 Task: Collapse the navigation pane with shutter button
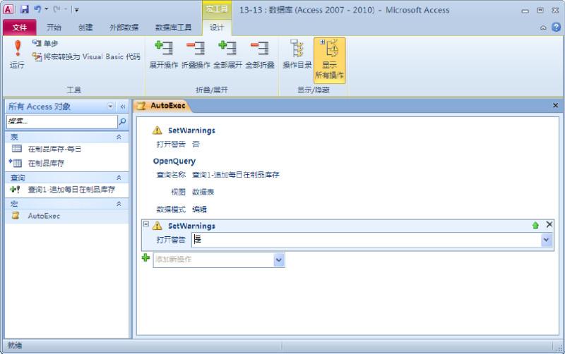point(122,106)
